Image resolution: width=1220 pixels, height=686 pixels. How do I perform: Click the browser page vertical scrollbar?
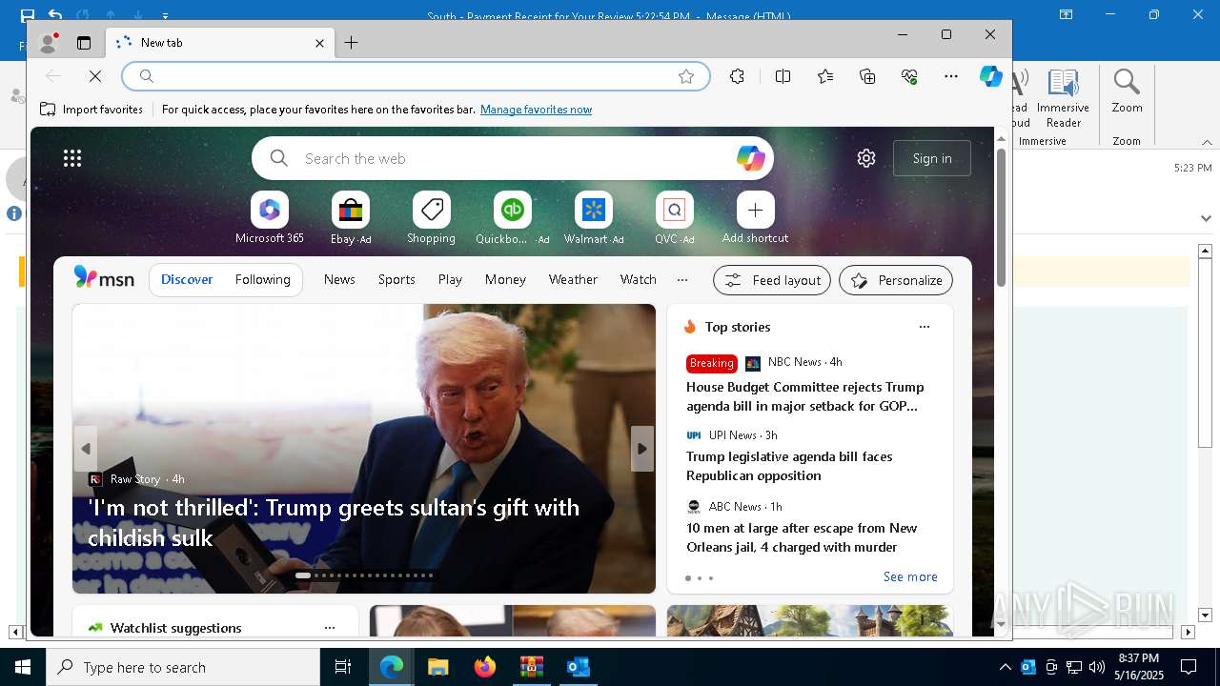(1001, 218)
